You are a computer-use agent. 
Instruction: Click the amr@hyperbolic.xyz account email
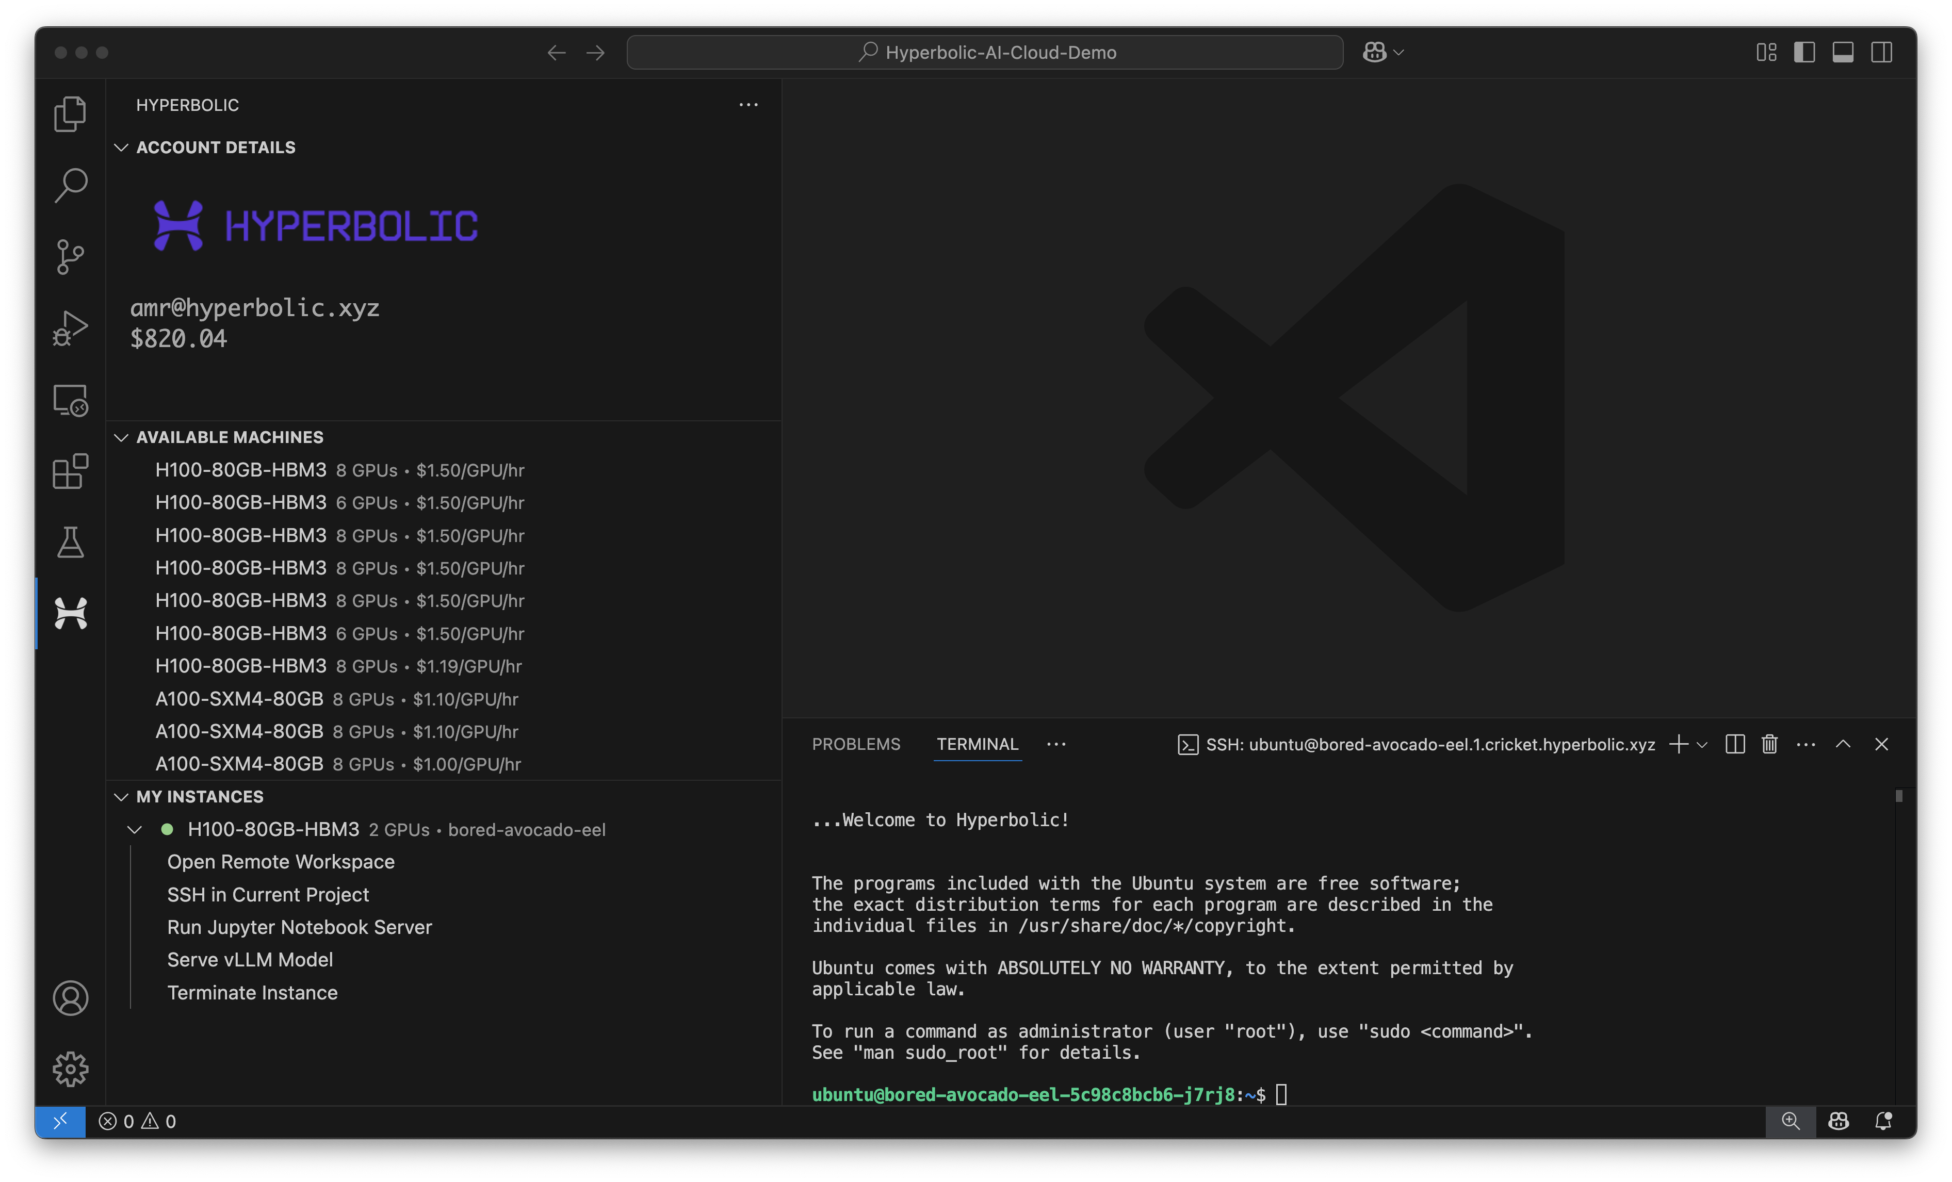point(254,307)
